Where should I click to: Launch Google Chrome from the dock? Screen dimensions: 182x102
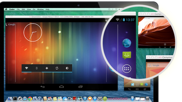pos(30,99)
